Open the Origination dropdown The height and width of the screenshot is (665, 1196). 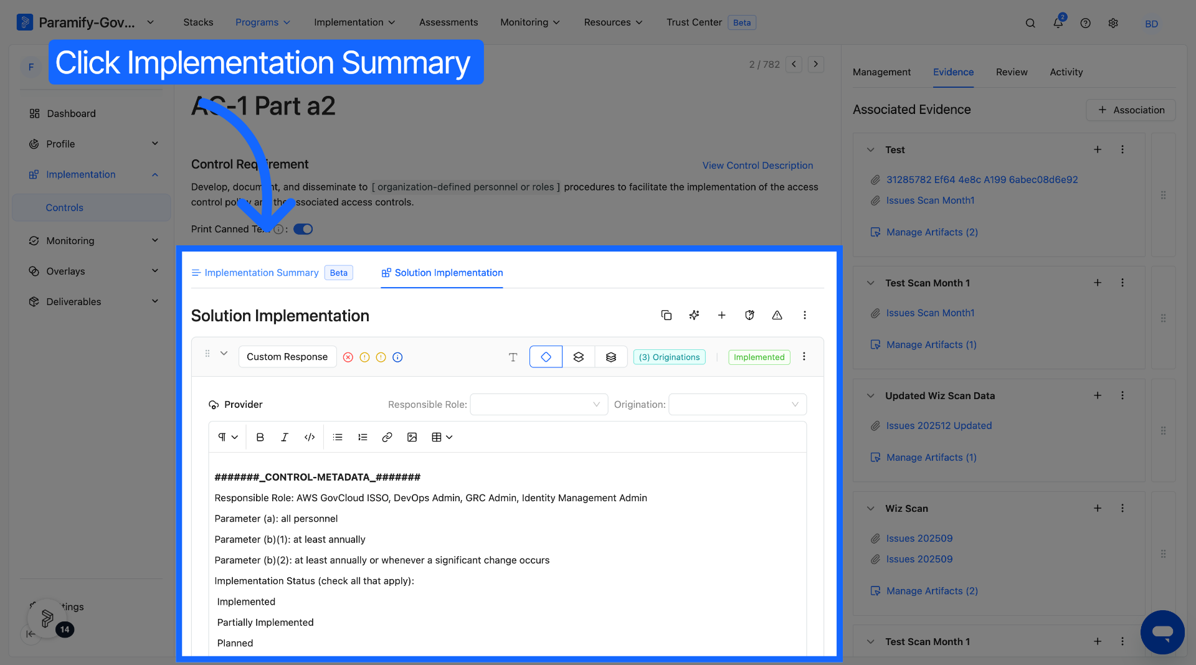[x=738, y=404]
